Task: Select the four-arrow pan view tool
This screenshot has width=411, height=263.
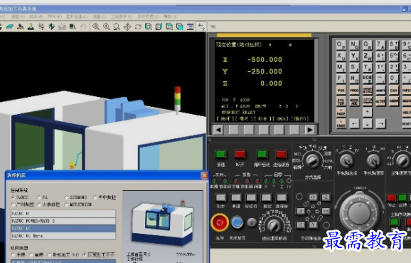Action: click(127, 26)
